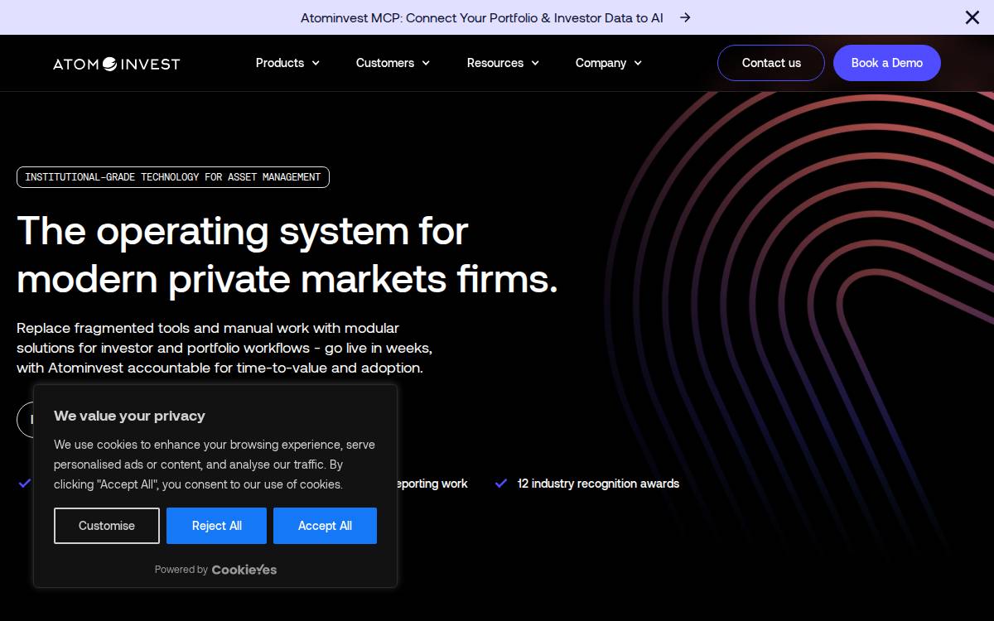Accept all cookies
The width and height of the screenshot is (994, 621).
[x=325, y=526]
